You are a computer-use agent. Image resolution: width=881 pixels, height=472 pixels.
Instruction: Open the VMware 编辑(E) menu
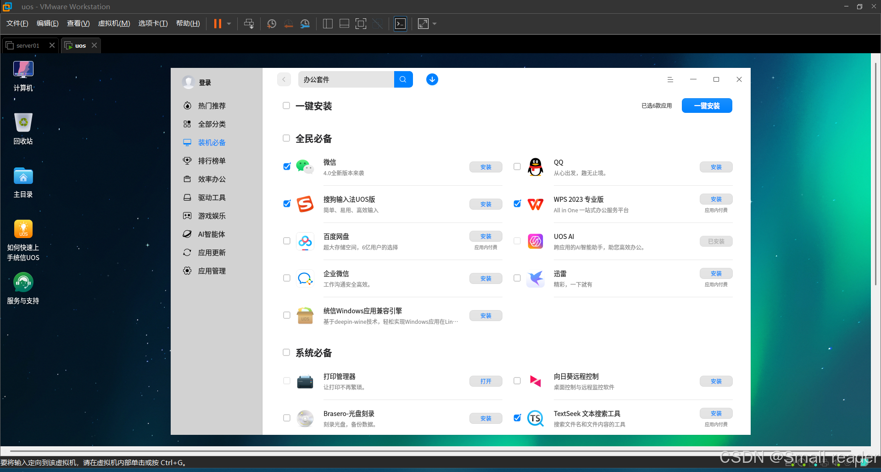[48, 23]
